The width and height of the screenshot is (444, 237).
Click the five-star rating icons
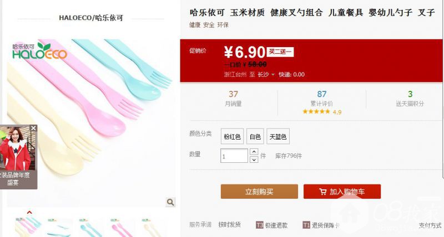316,111
